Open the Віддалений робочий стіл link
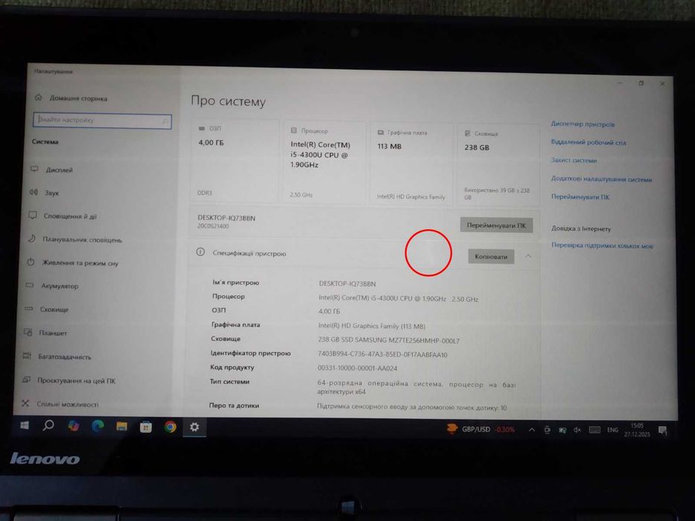 click(x=588, y=142)
